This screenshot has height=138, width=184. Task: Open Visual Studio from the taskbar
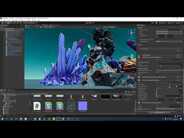pyautogui.click(x=68, y=119)
